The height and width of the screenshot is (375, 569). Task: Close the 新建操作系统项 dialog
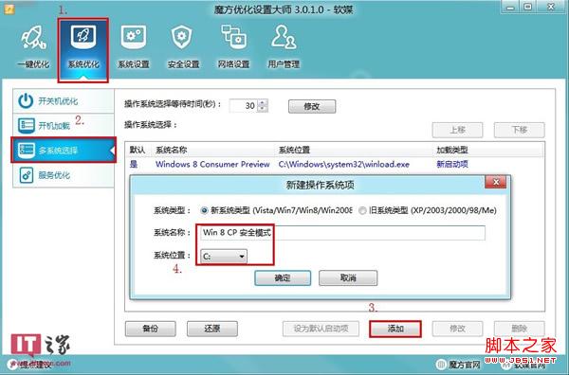(496, 182)
